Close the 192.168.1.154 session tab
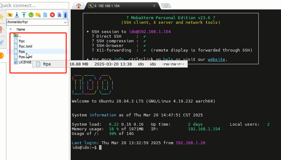This screenshot has height=160, width=281. click(154, 6)
